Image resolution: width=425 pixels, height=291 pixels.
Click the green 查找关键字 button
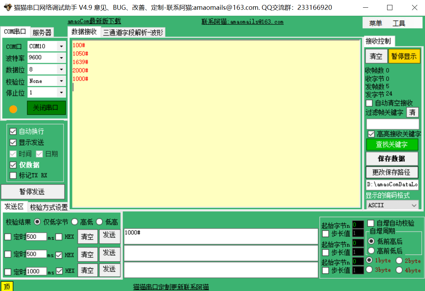pos(392,144)
